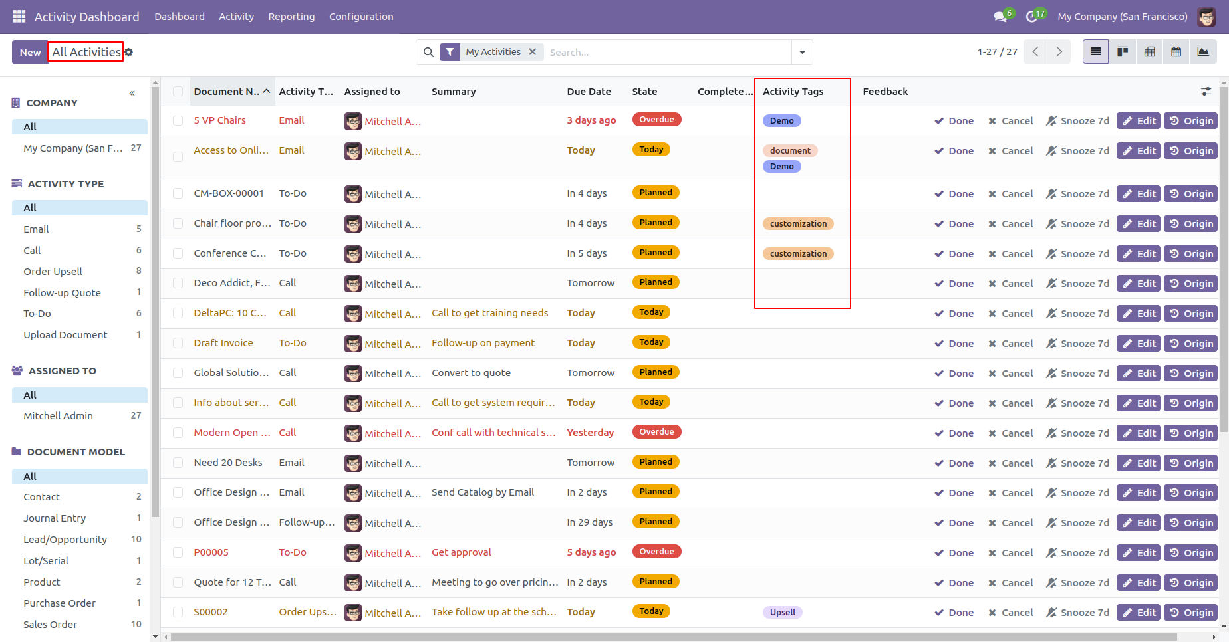Open the apps grid menu icon
1229x642 pixels.
tap(19, 16)
